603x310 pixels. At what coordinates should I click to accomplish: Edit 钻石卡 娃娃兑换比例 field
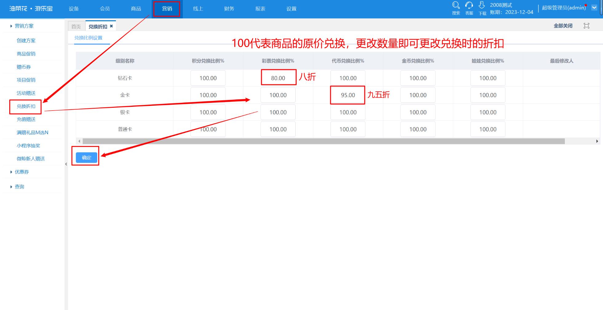click(x=488, y=78)
